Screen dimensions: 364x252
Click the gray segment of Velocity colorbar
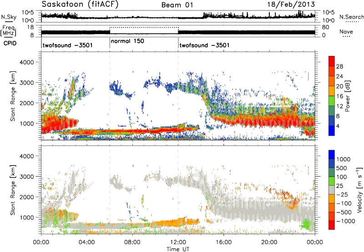pos(332,190)
